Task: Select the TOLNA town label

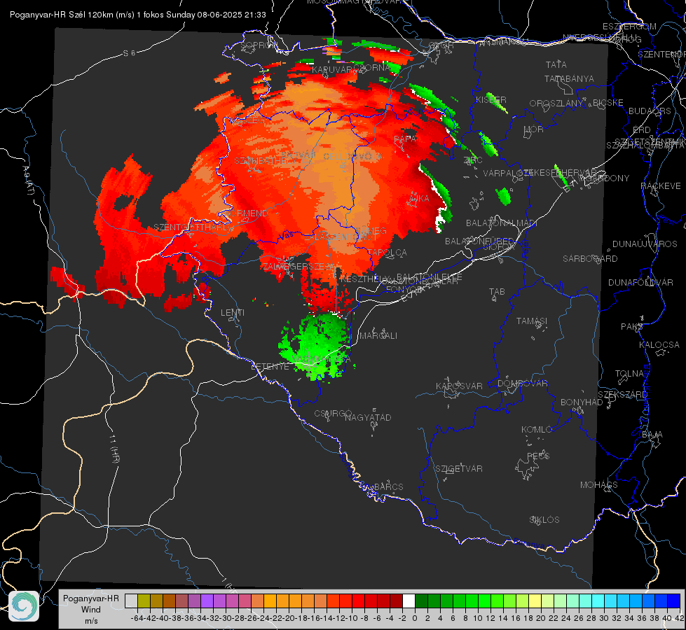Action: pos(629,374)
